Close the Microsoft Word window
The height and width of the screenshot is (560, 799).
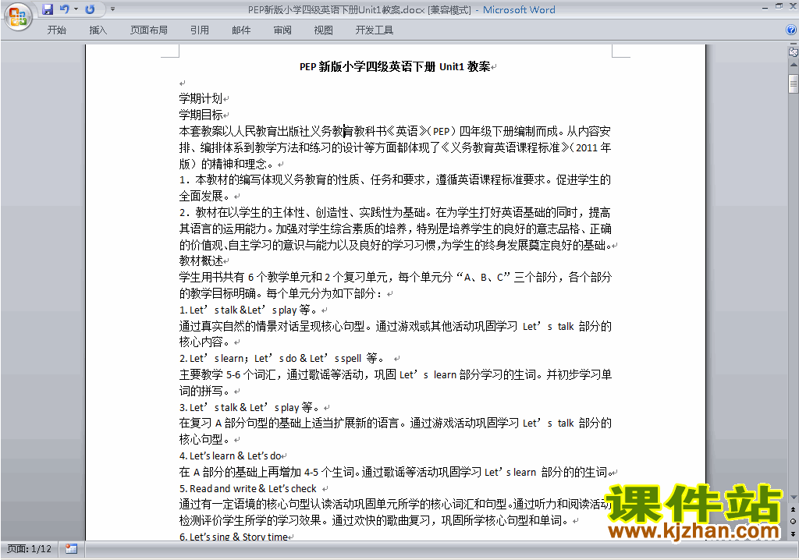(793, 7)
